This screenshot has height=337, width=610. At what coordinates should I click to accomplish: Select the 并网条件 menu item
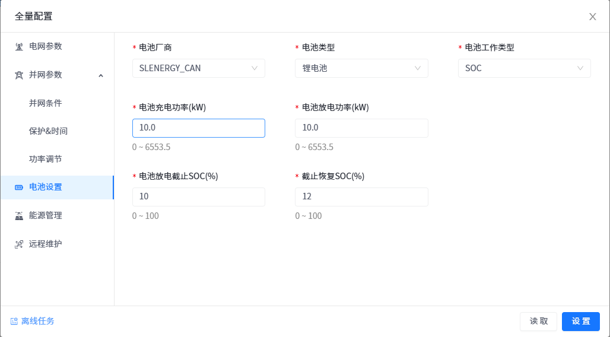click(46, 103)
